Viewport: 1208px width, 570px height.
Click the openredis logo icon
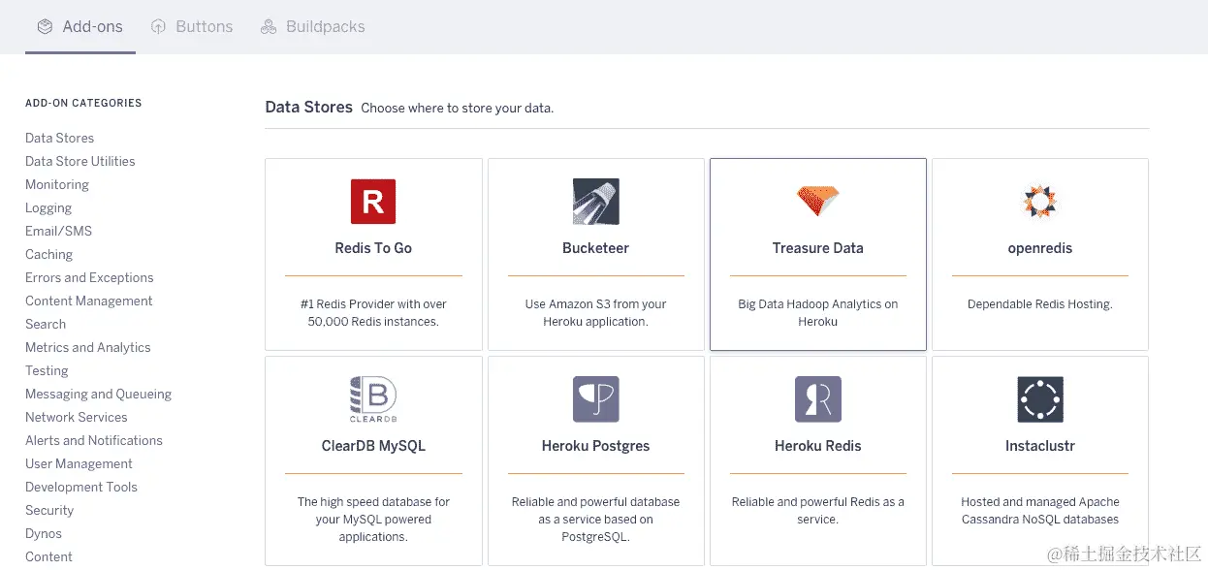click(1040, 202)
